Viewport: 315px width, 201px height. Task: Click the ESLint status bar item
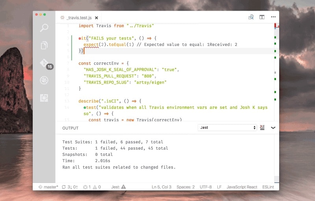pos(268,187)
